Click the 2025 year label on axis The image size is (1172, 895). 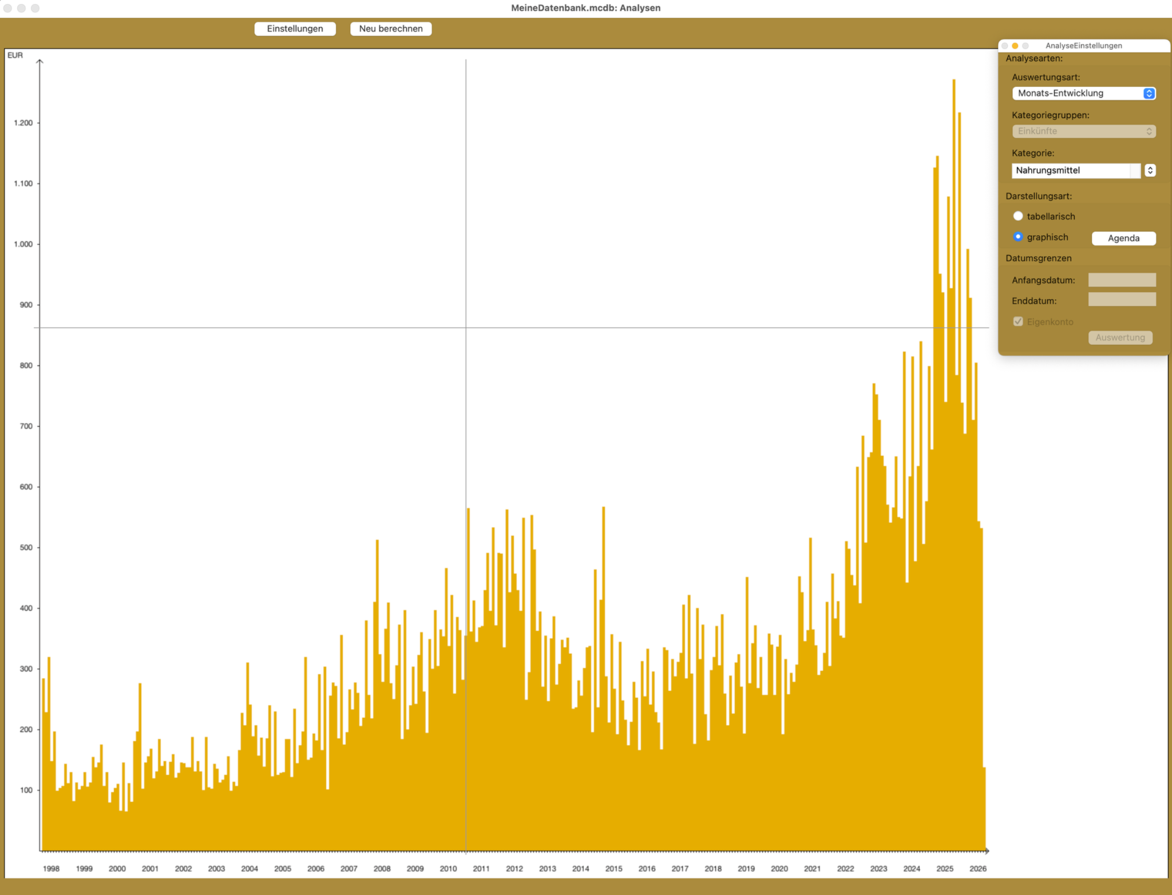pyautogui.click(x=944, y=868)
